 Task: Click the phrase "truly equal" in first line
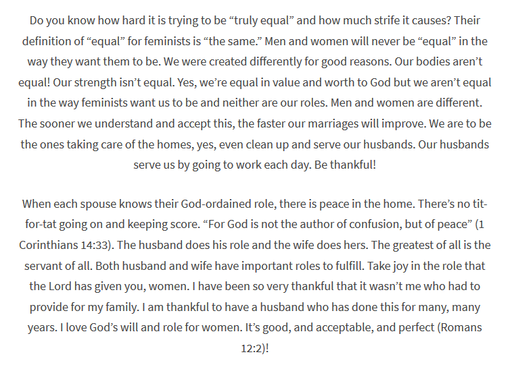[x=261, y=20]
